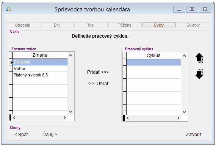Switch to the Dni tab
The image size is (216, 146).
coord(57,25)
